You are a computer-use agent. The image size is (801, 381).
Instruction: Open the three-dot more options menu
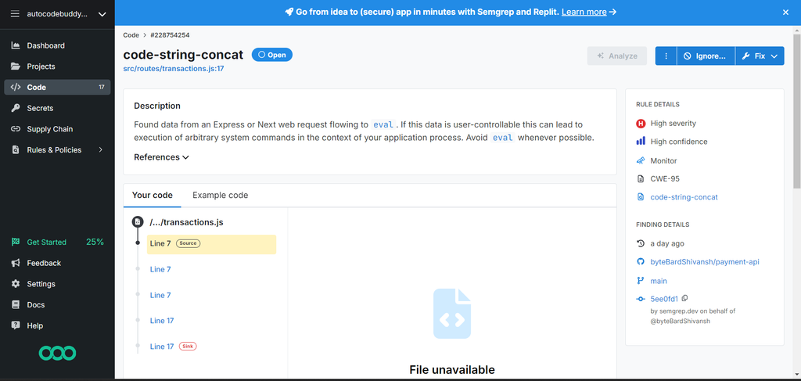click(x=666, y=56)
